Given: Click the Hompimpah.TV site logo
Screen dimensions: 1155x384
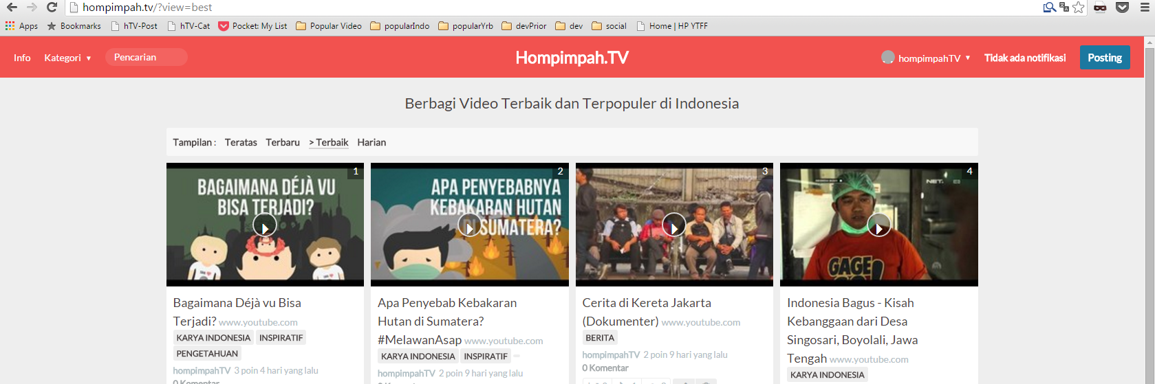Looking at the screenshot, I should 572,58.
